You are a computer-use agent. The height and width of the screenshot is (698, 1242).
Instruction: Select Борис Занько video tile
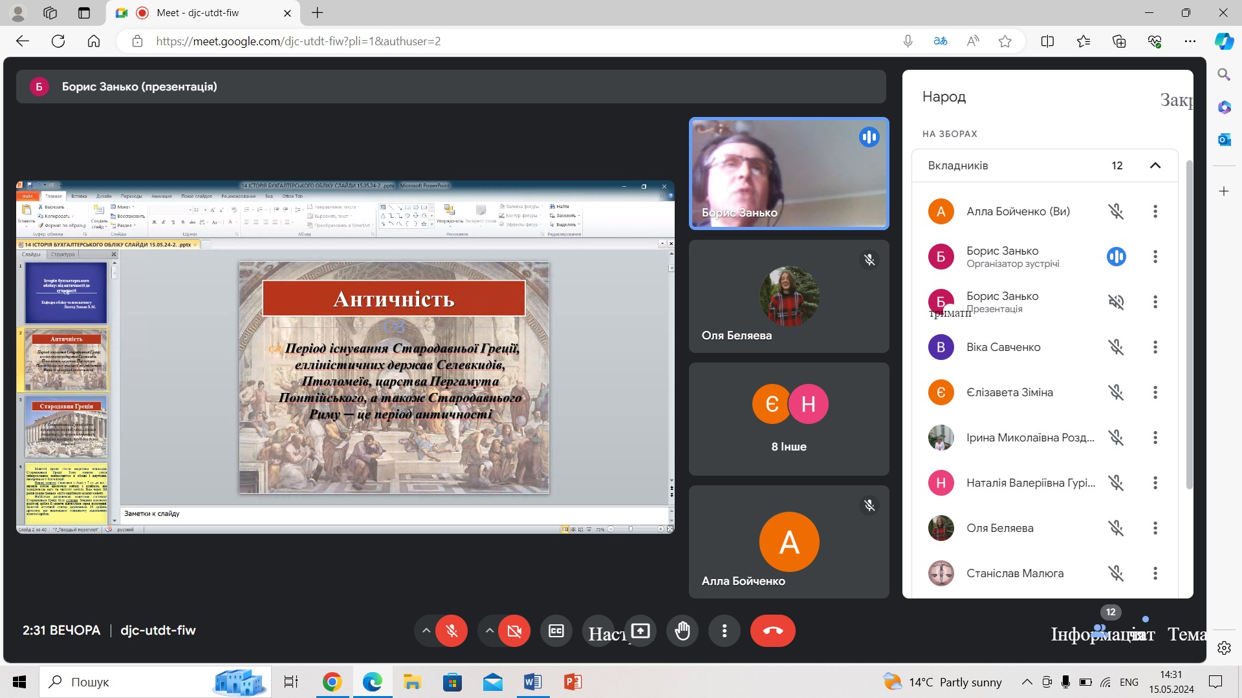click(x=789, y=173)
